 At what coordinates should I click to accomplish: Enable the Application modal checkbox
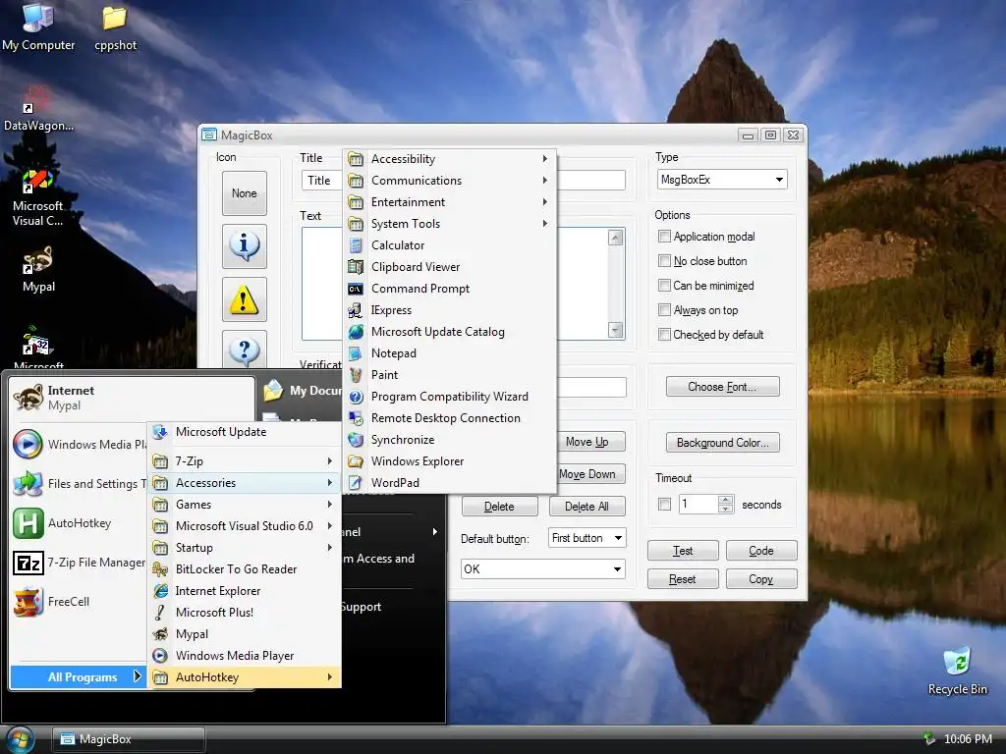665,237
